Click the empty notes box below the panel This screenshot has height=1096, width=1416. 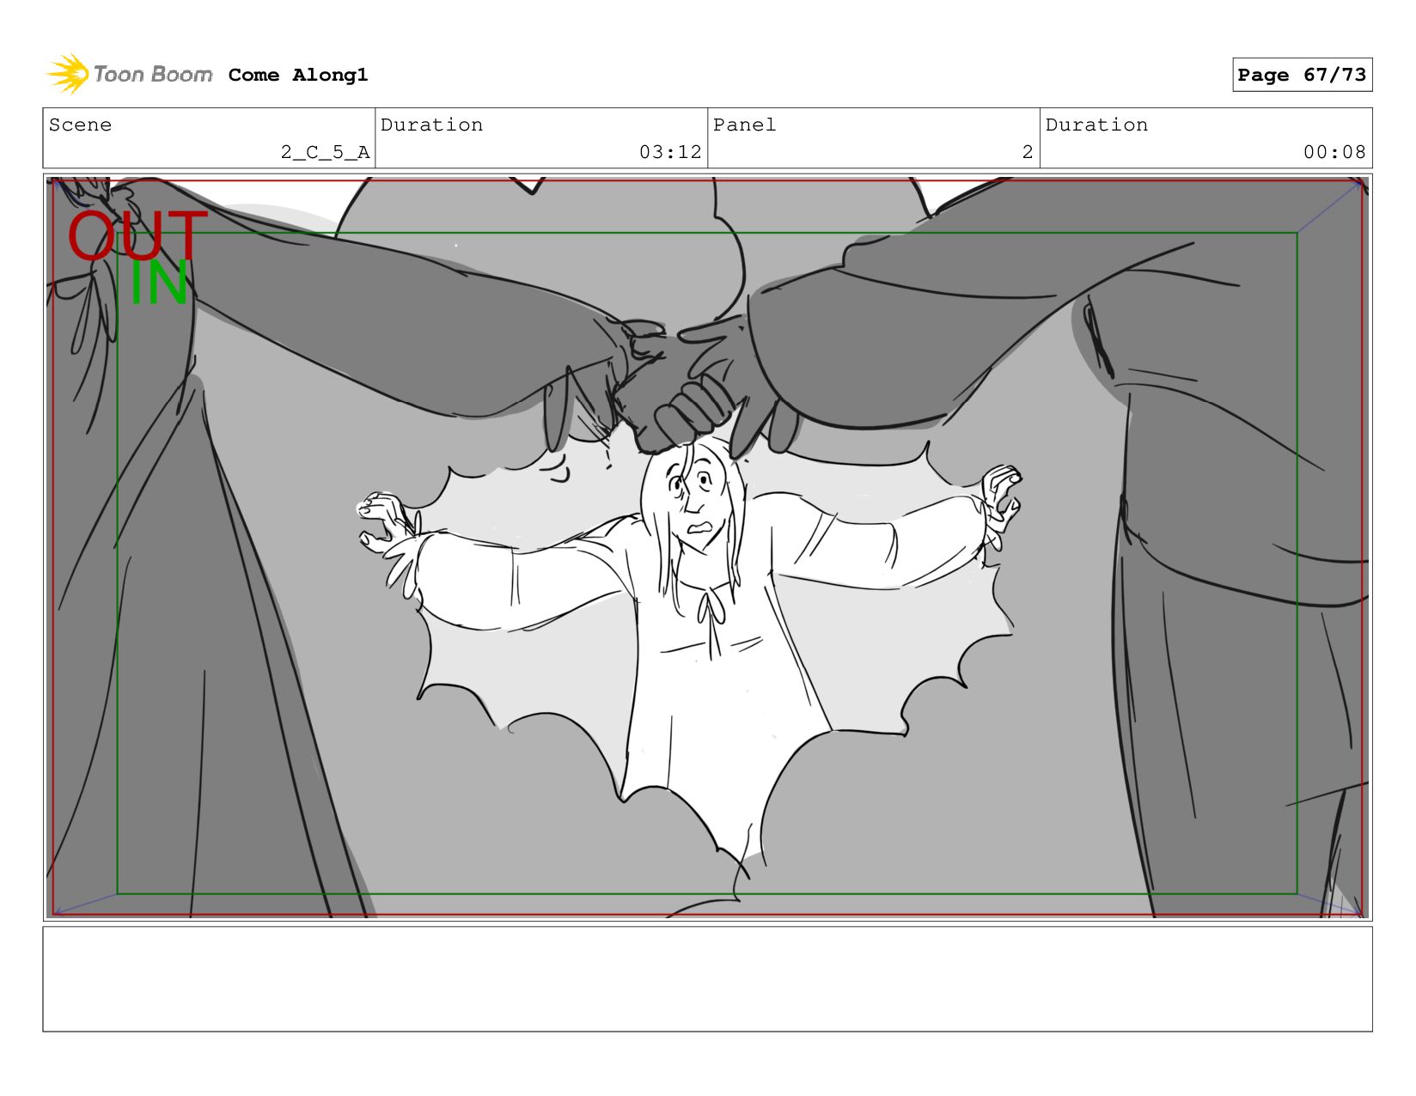click(x=707, y=978)
